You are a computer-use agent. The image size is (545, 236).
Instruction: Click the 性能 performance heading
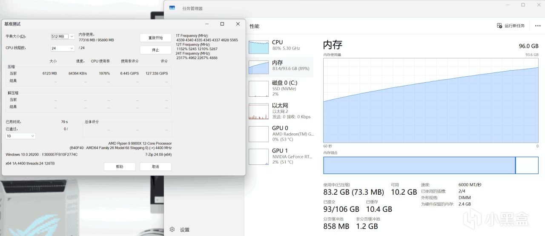254,26
